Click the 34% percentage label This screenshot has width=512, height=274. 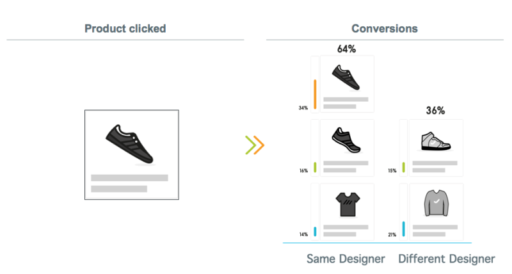pos(303,108)
